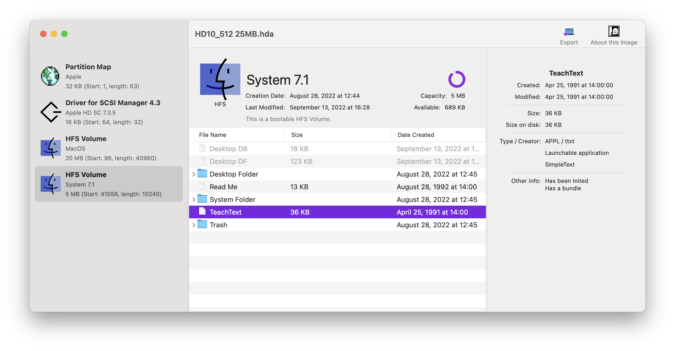Select the SCSI driver diamond icon

click(50, 112)
